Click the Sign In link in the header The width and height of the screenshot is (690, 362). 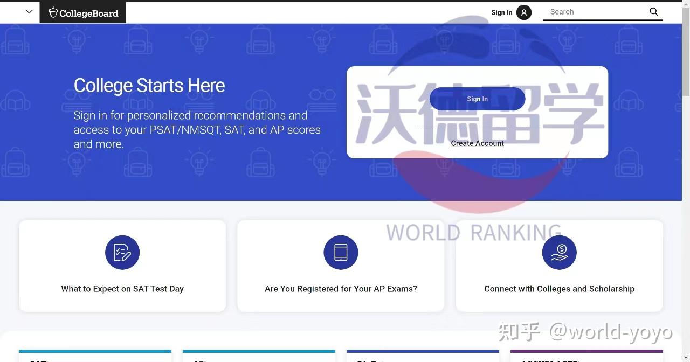501,12
